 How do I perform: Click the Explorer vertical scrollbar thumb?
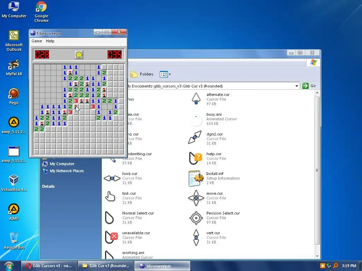(x=317, y=170)
